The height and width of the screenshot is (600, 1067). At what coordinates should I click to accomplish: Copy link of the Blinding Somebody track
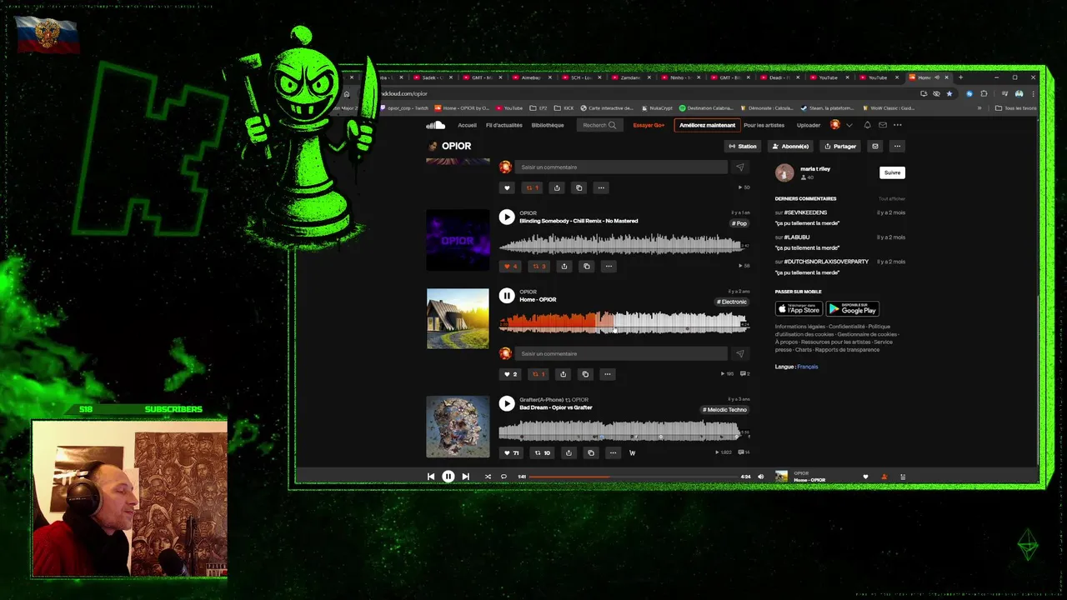(586, 267)
